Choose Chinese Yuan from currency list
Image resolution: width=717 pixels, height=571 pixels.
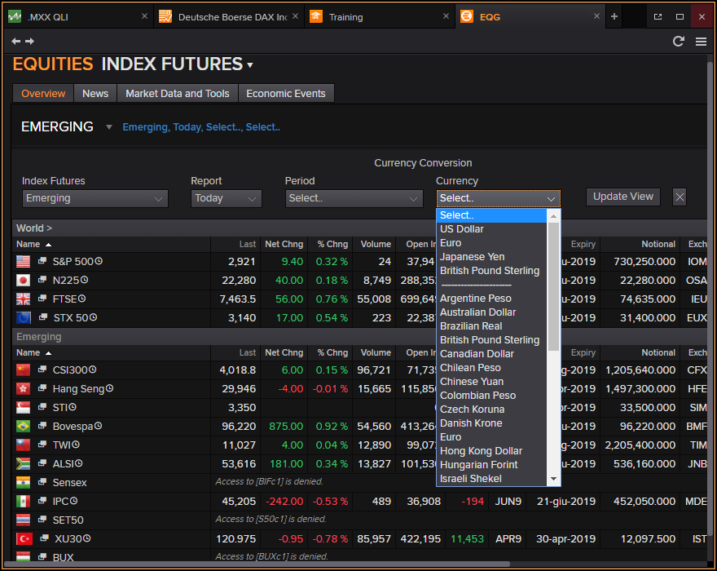[x=491, y=382]
